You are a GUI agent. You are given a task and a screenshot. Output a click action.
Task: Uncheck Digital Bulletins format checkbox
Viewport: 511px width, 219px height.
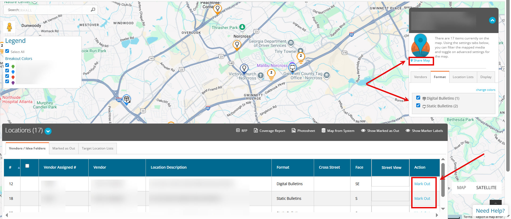pyautogui.click(x=418, y=98)
